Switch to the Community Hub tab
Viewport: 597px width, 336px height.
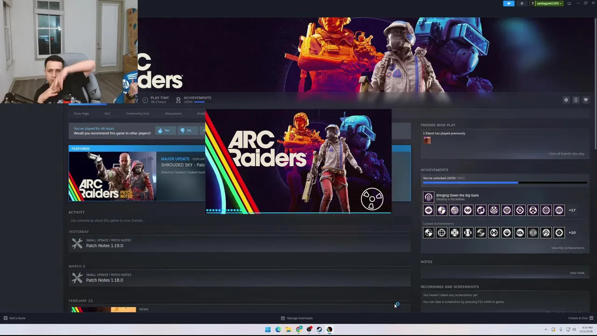point(138,113)
